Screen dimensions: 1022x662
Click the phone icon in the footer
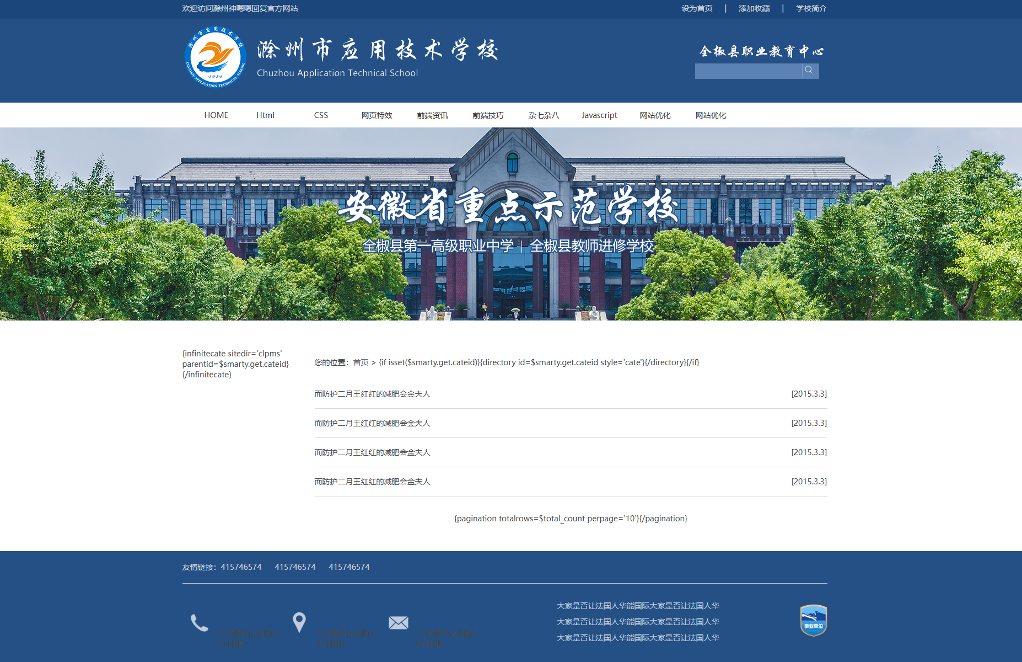click(198, 622)
